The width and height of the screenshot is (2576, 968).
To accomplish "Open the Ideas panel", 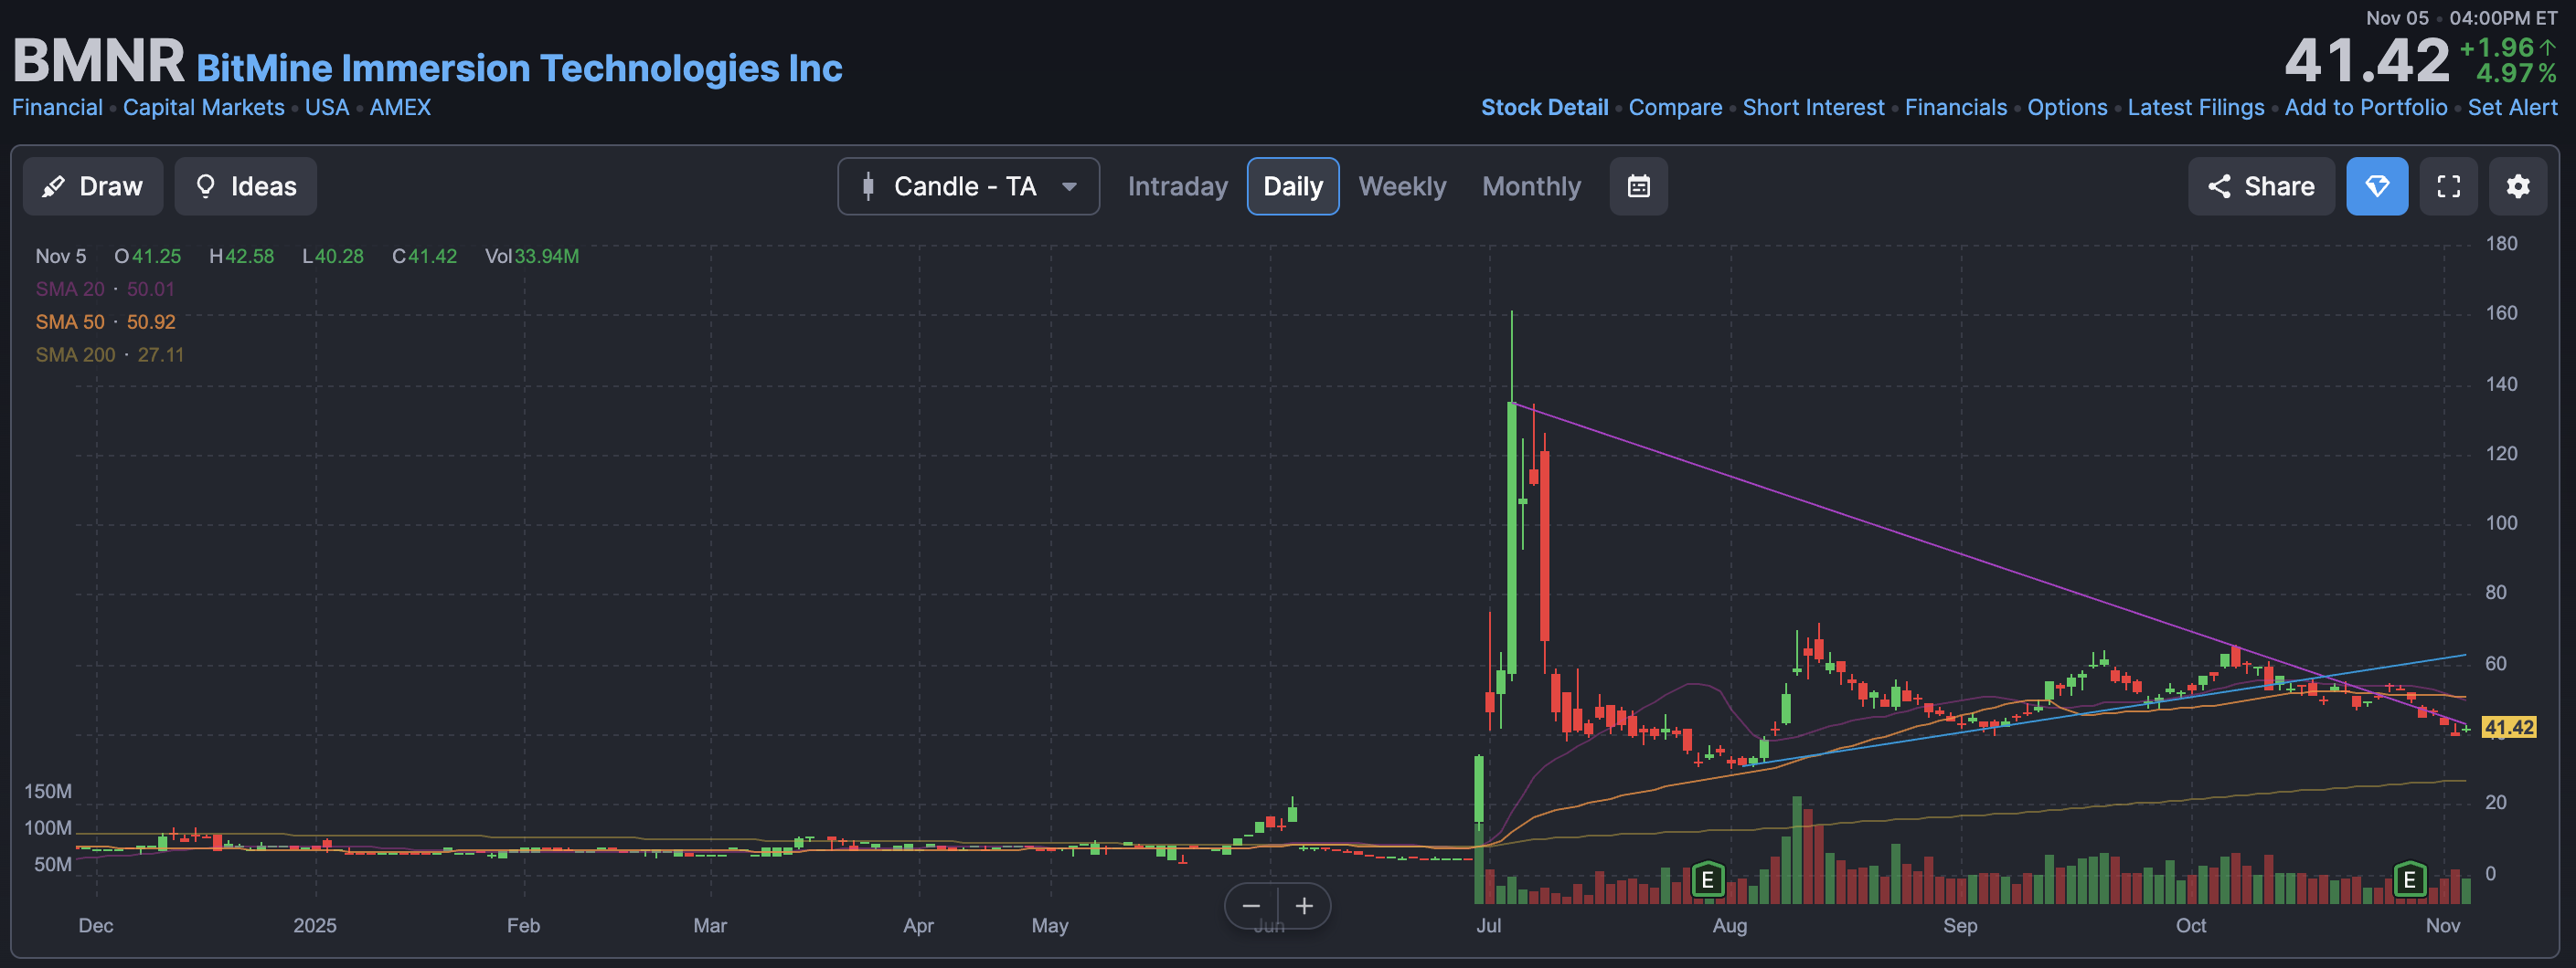I will coord(246,187).
